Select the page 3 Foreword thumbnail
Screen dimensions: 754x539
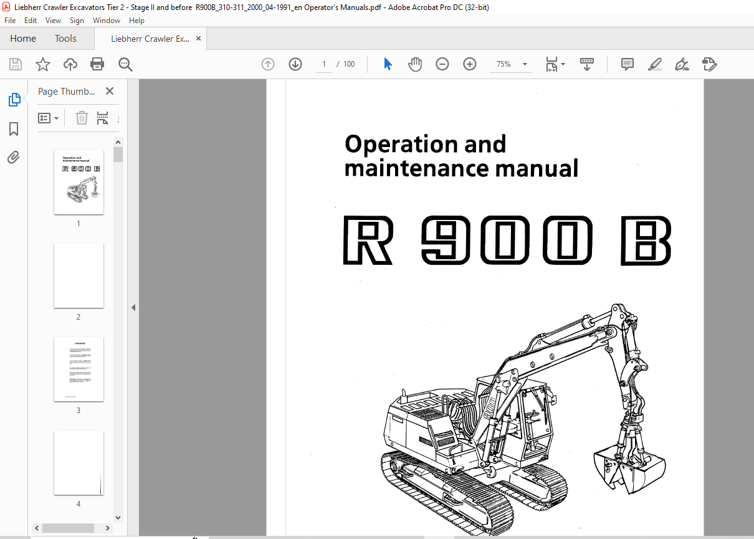79,369
